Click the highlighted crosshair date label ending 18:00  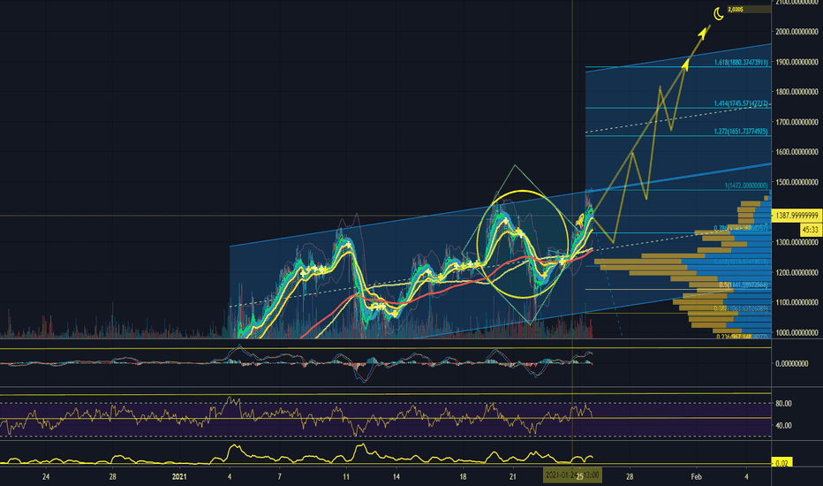point(572,475)
